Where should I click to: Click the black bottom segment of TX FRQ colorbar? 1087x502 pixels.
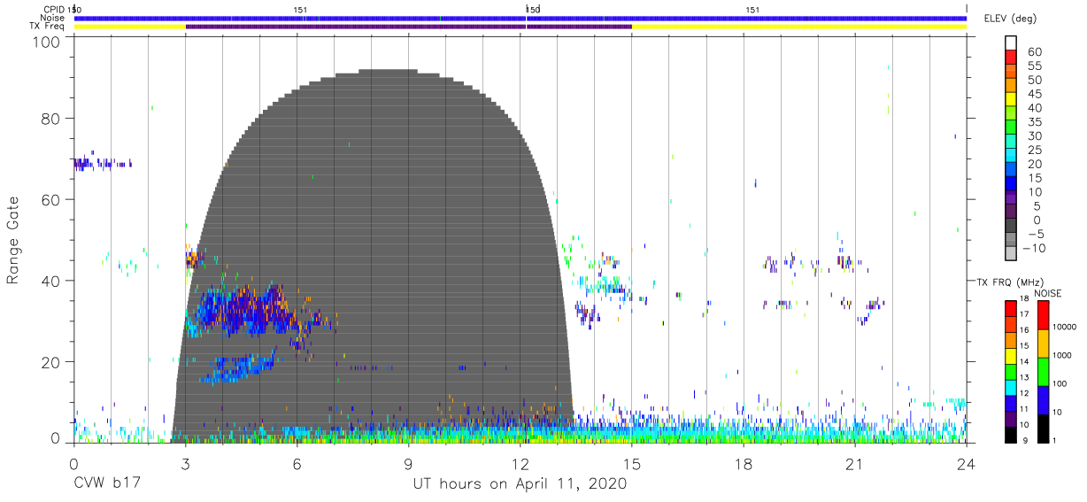click(1010, 434)
